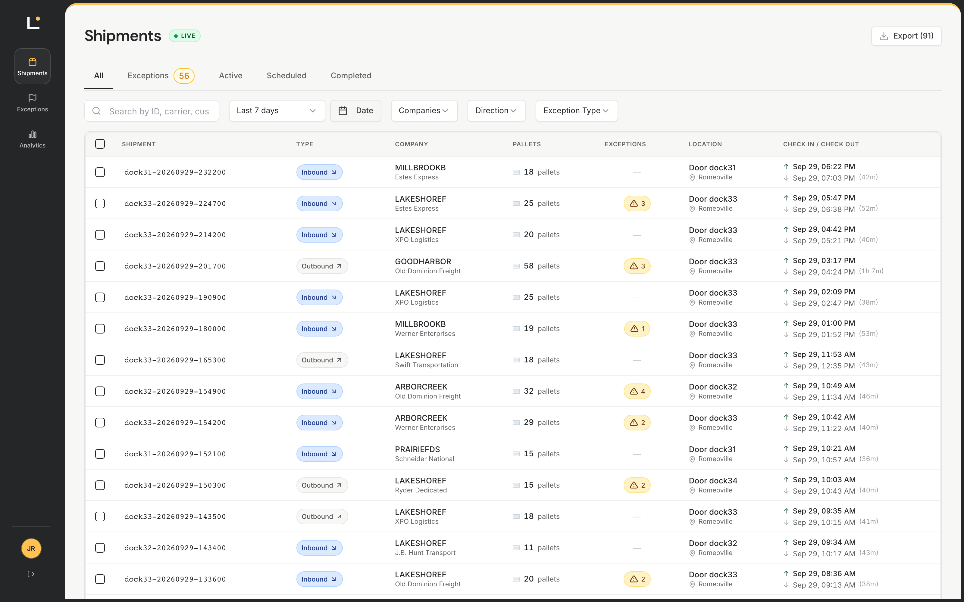Select checkbox for dock31-20260929-152100

pyautogui.click(x=100, y=454)
